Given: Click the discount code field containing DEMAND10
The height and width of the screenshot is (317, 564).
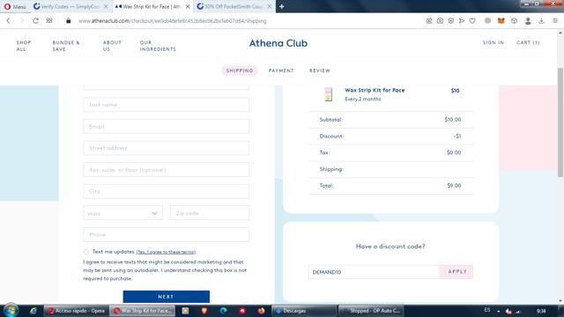Looking at the screenshot, I should (374, 272).
